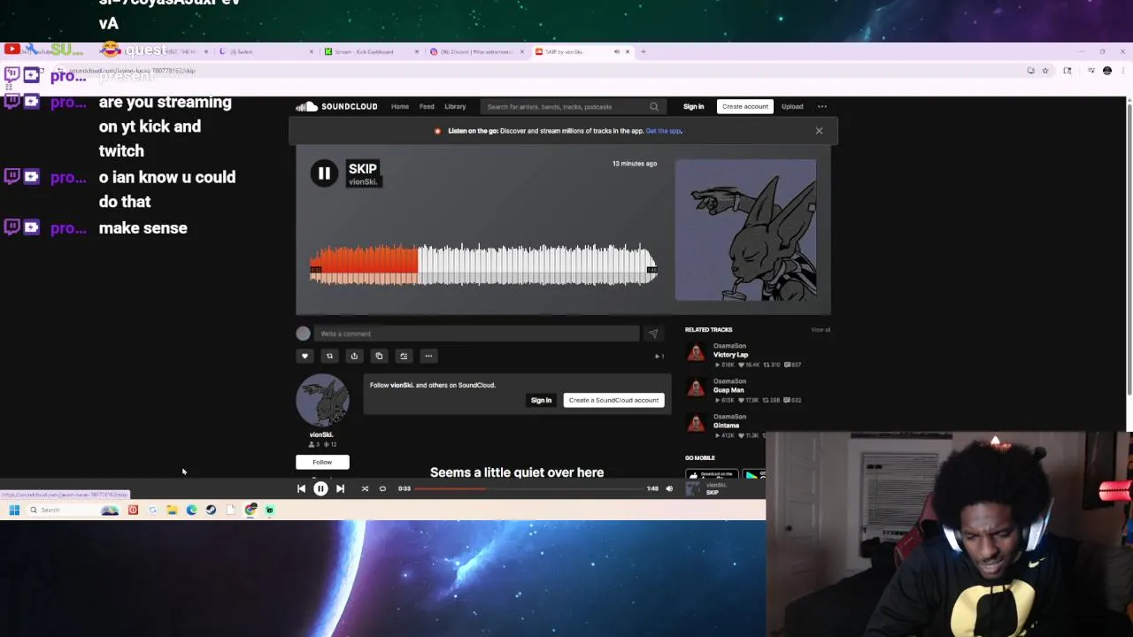Seek within the large track waveform

pyautogui.click(x=483, y=265)
